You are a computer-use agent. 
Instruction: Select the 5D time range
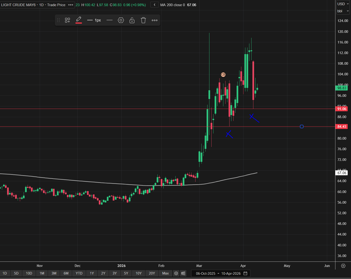(x=16, y=273)
